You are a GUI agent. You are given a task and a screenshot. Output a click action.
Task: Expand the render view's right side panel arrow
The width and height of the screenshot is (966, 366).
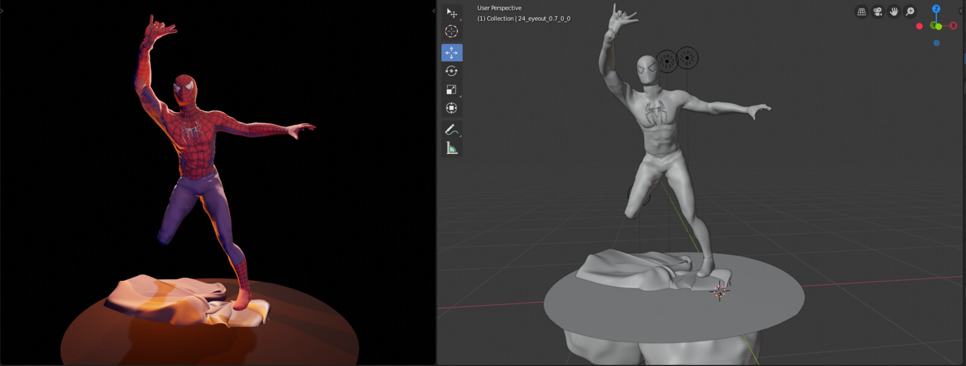pos(433,10)
